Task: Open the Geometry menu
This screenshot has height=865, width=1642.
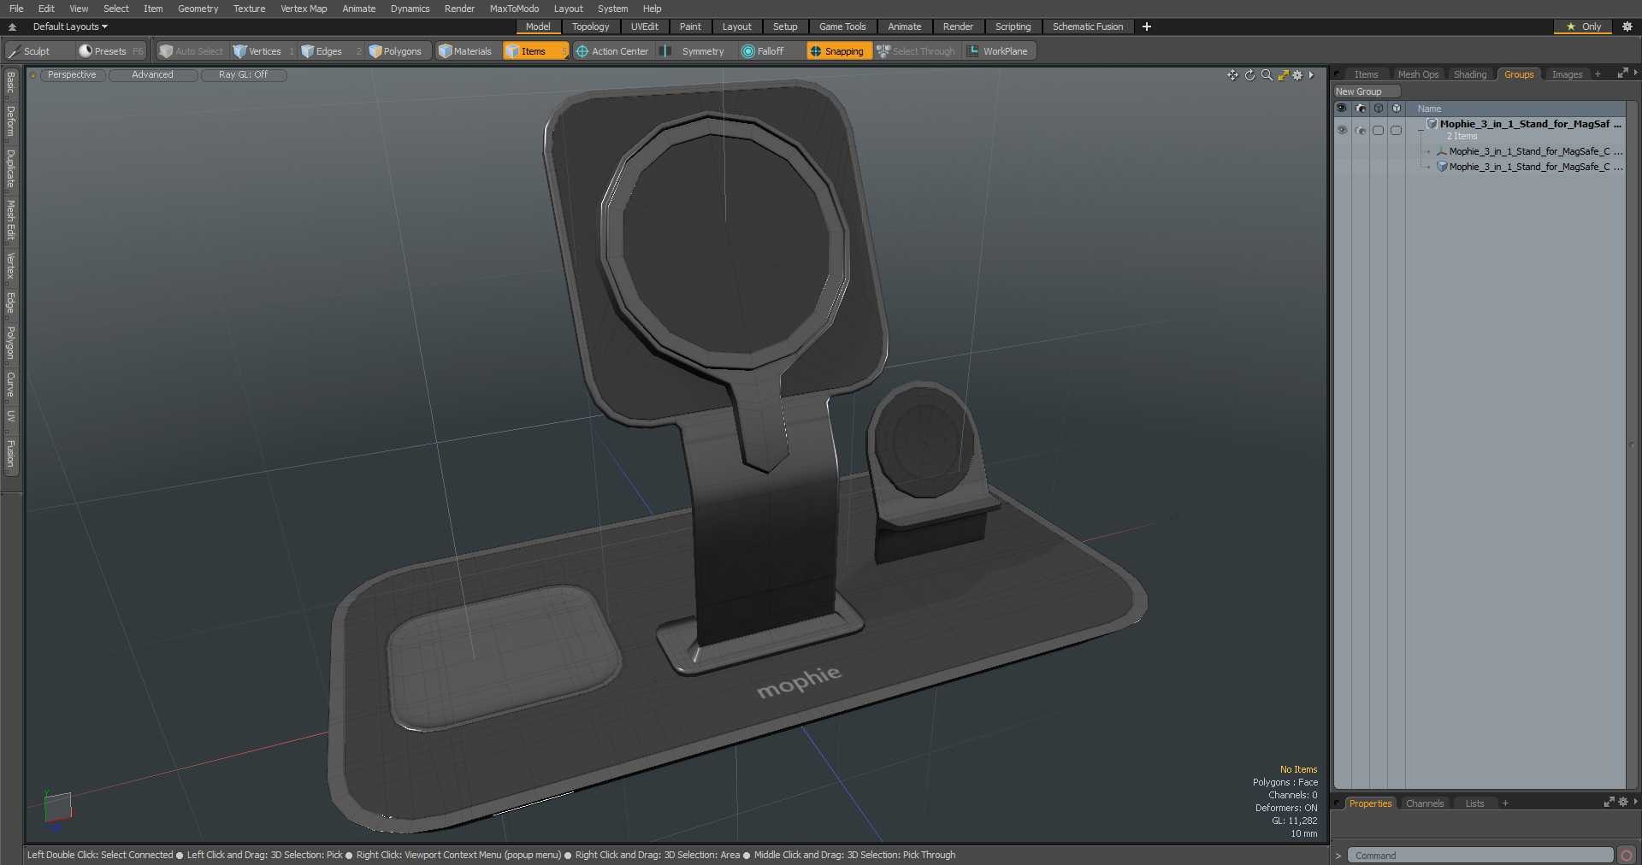Action: pos(198,9)
